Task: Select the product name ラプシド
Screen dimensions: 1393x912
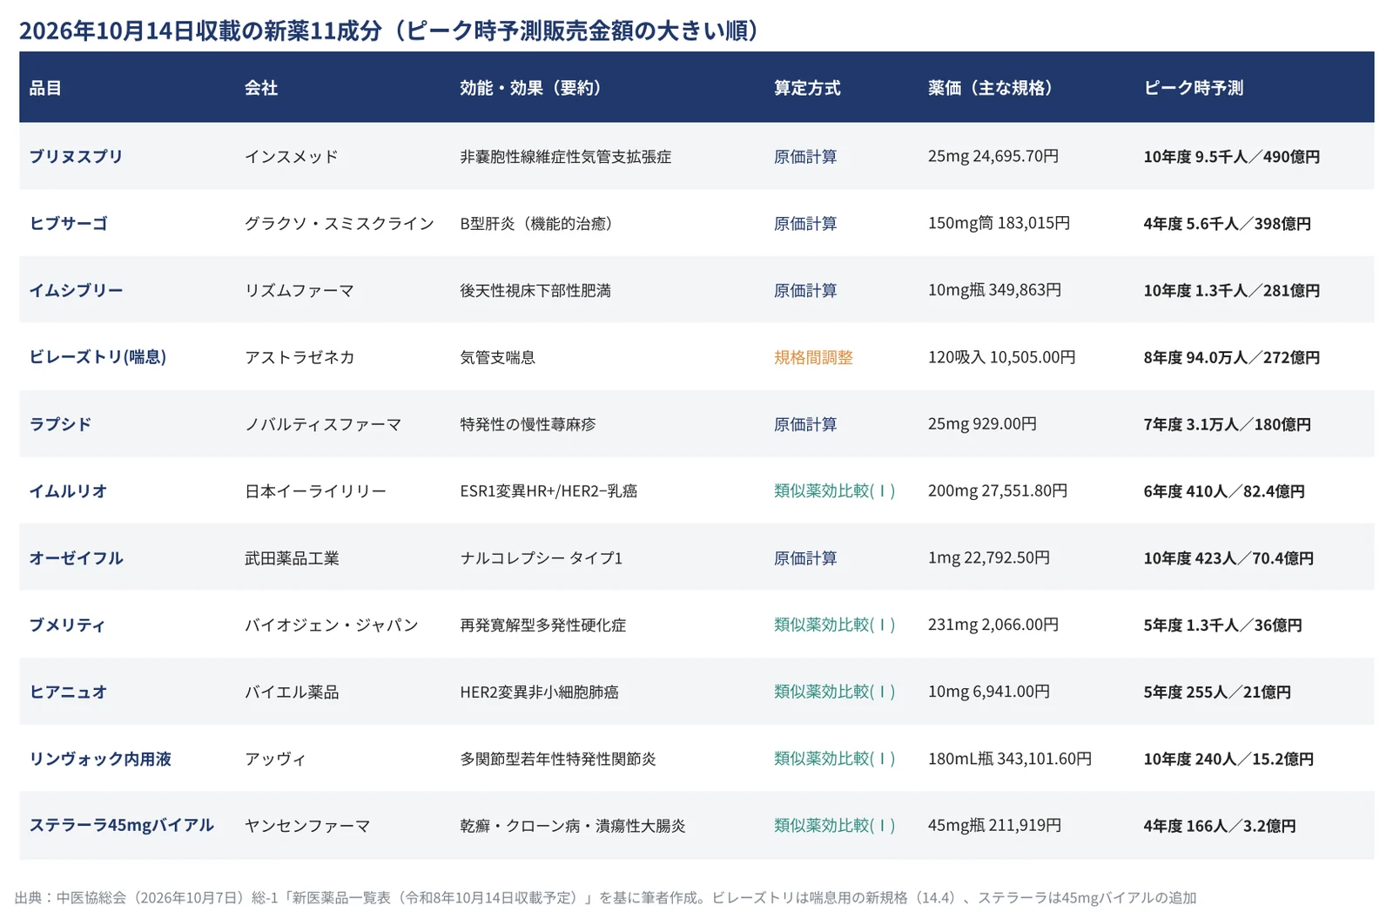Action: tap(60, 424)
